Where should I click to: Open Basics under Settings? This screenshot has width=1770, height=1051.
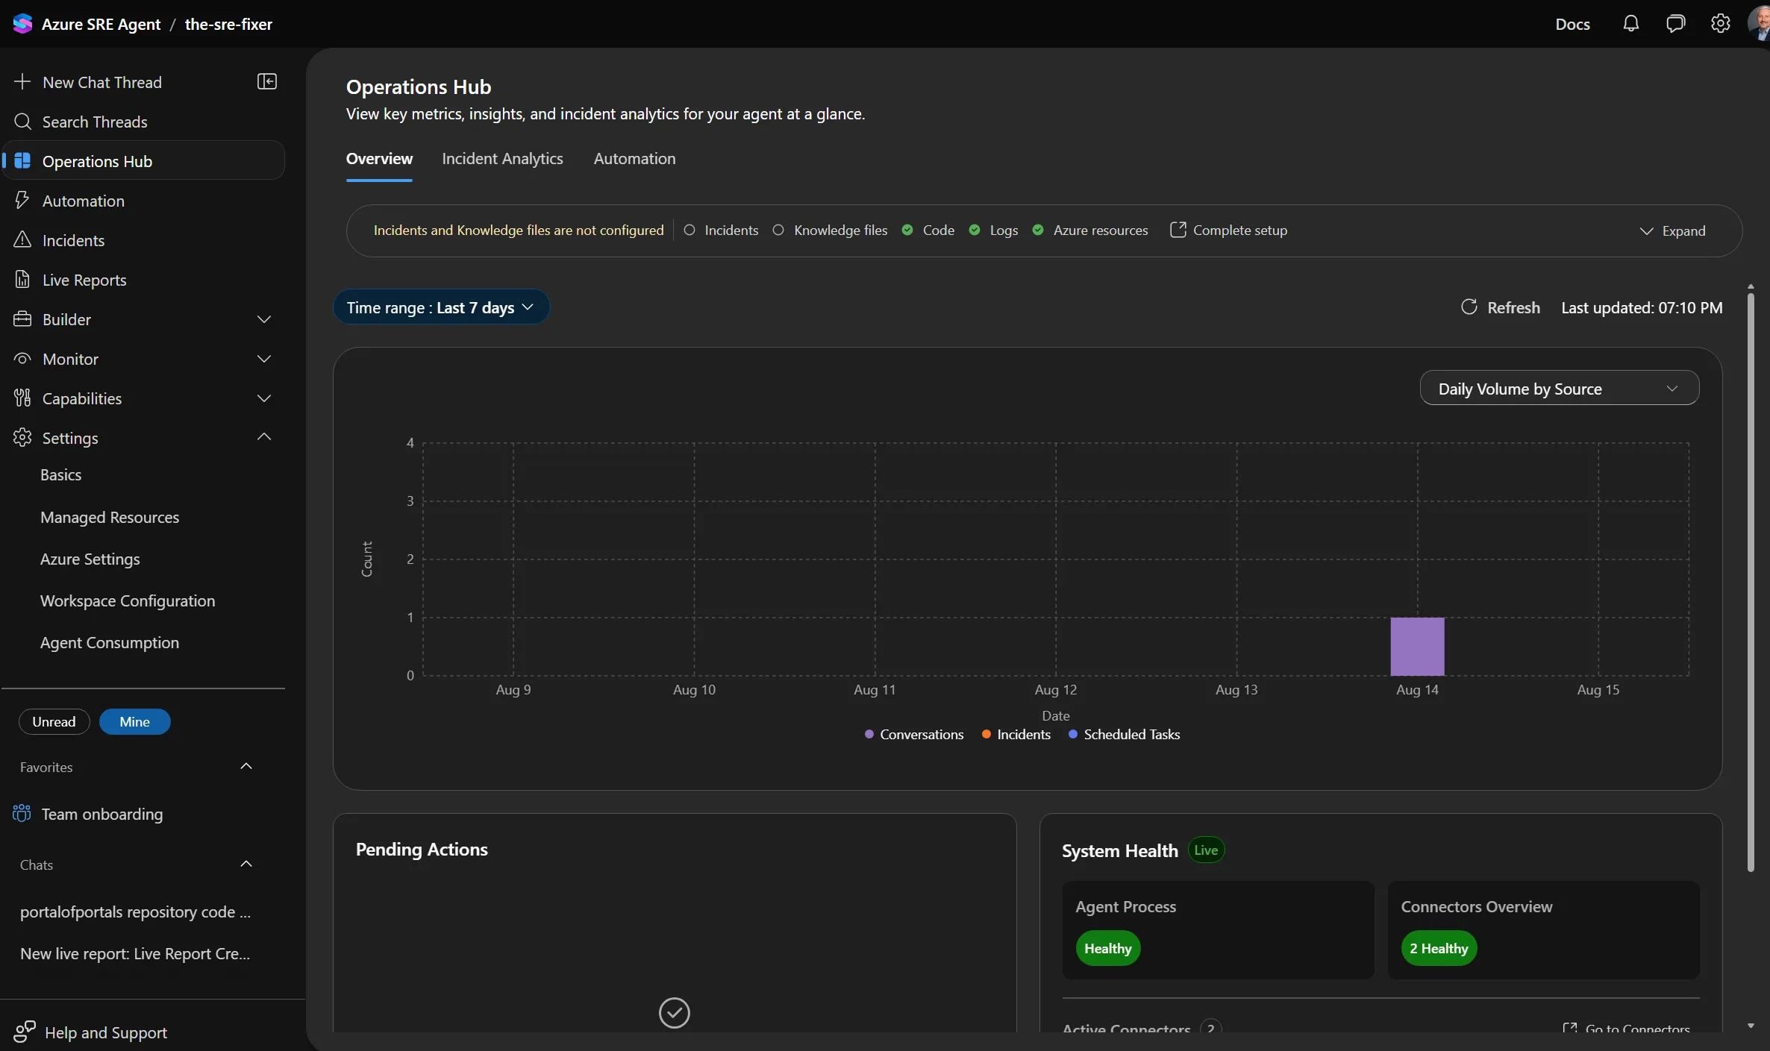[x=60, y=474]
